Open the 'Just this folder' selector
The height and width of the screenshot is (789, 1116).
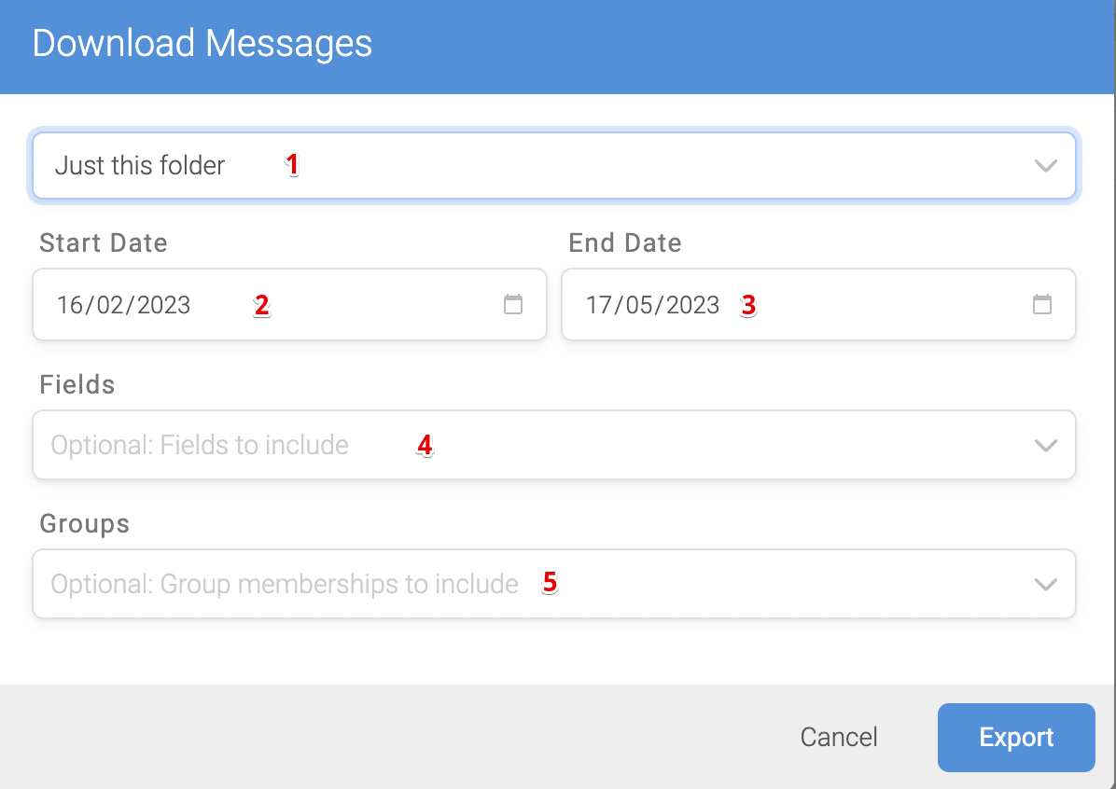[x=553, y=166]
